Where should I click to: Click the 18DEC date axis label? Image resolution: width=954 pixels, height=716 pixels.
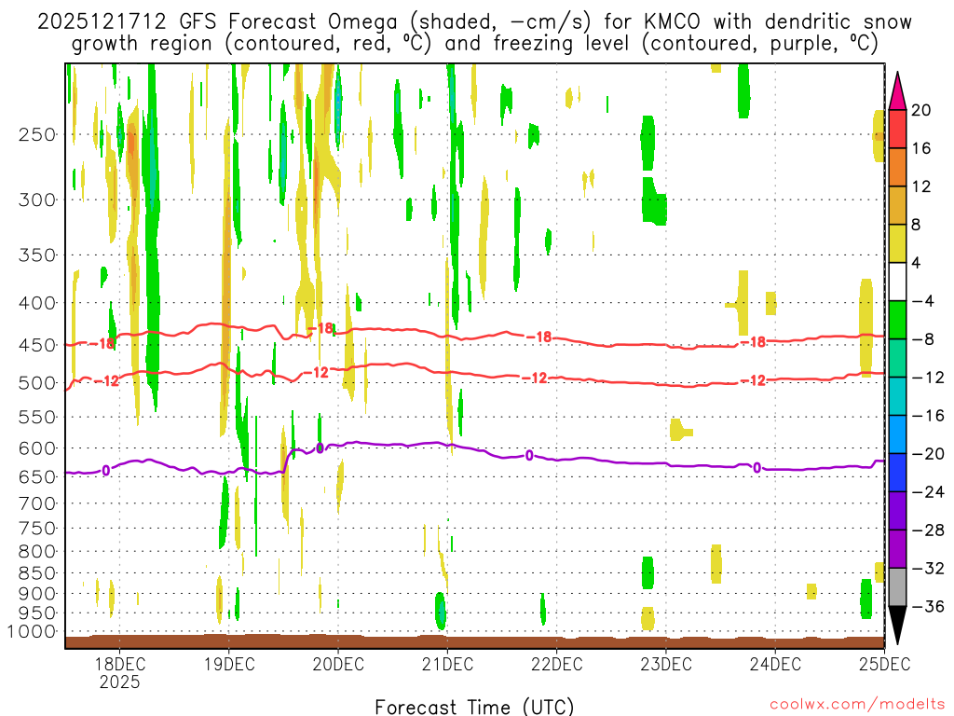coord(120,664)
